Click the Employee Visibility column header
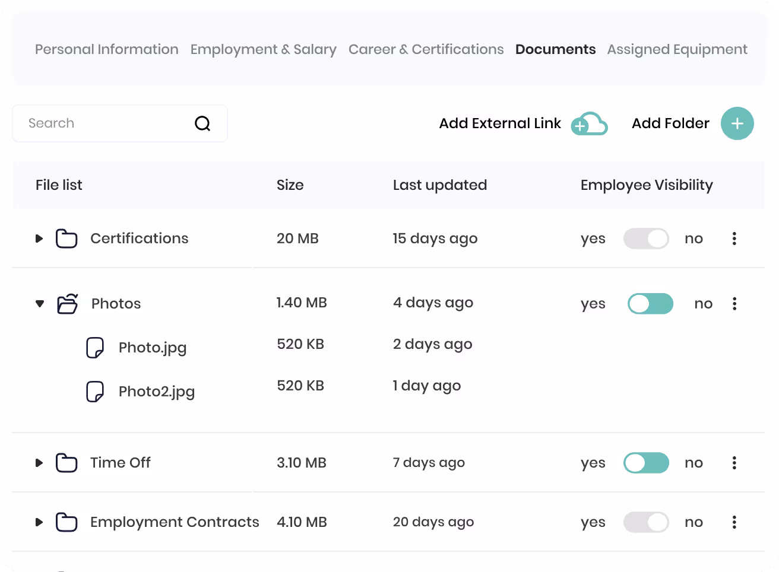 click(647, 185)
